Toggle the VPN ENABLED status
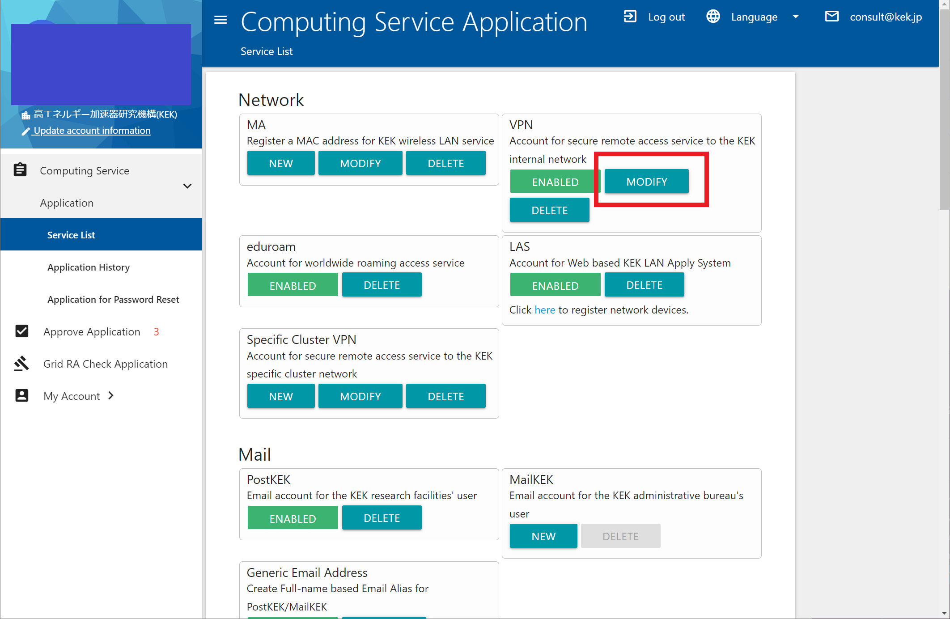The width and height of the screenshot is (950, 619). [555, 182]
